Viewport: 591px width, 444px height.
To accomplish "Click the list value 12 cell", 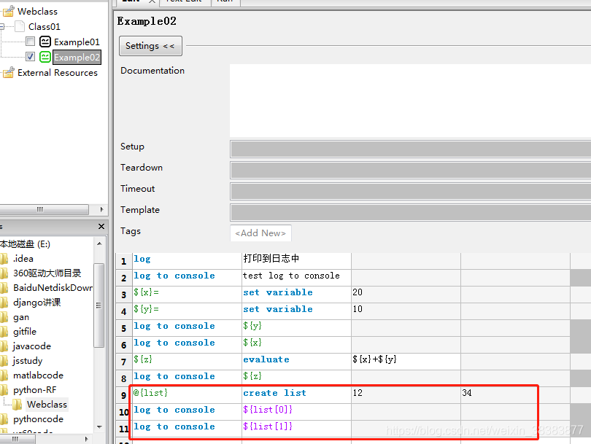I will [406, 394].
